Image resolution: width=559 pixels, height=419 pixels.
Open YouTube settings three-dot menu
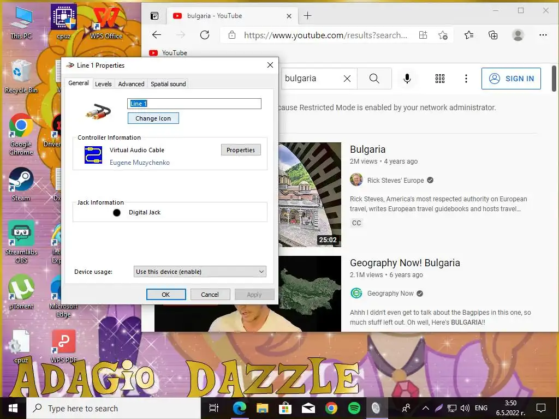pyautogui.click(x=466, y=79)
